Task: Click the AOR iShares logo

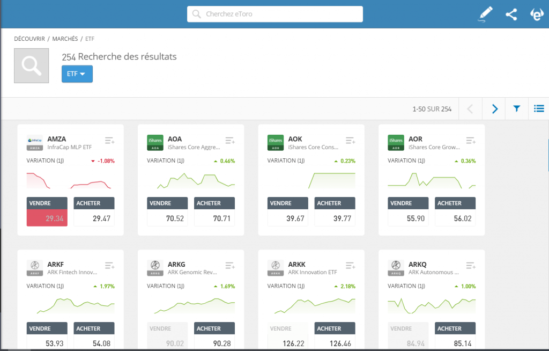Action: pos(396,143)
